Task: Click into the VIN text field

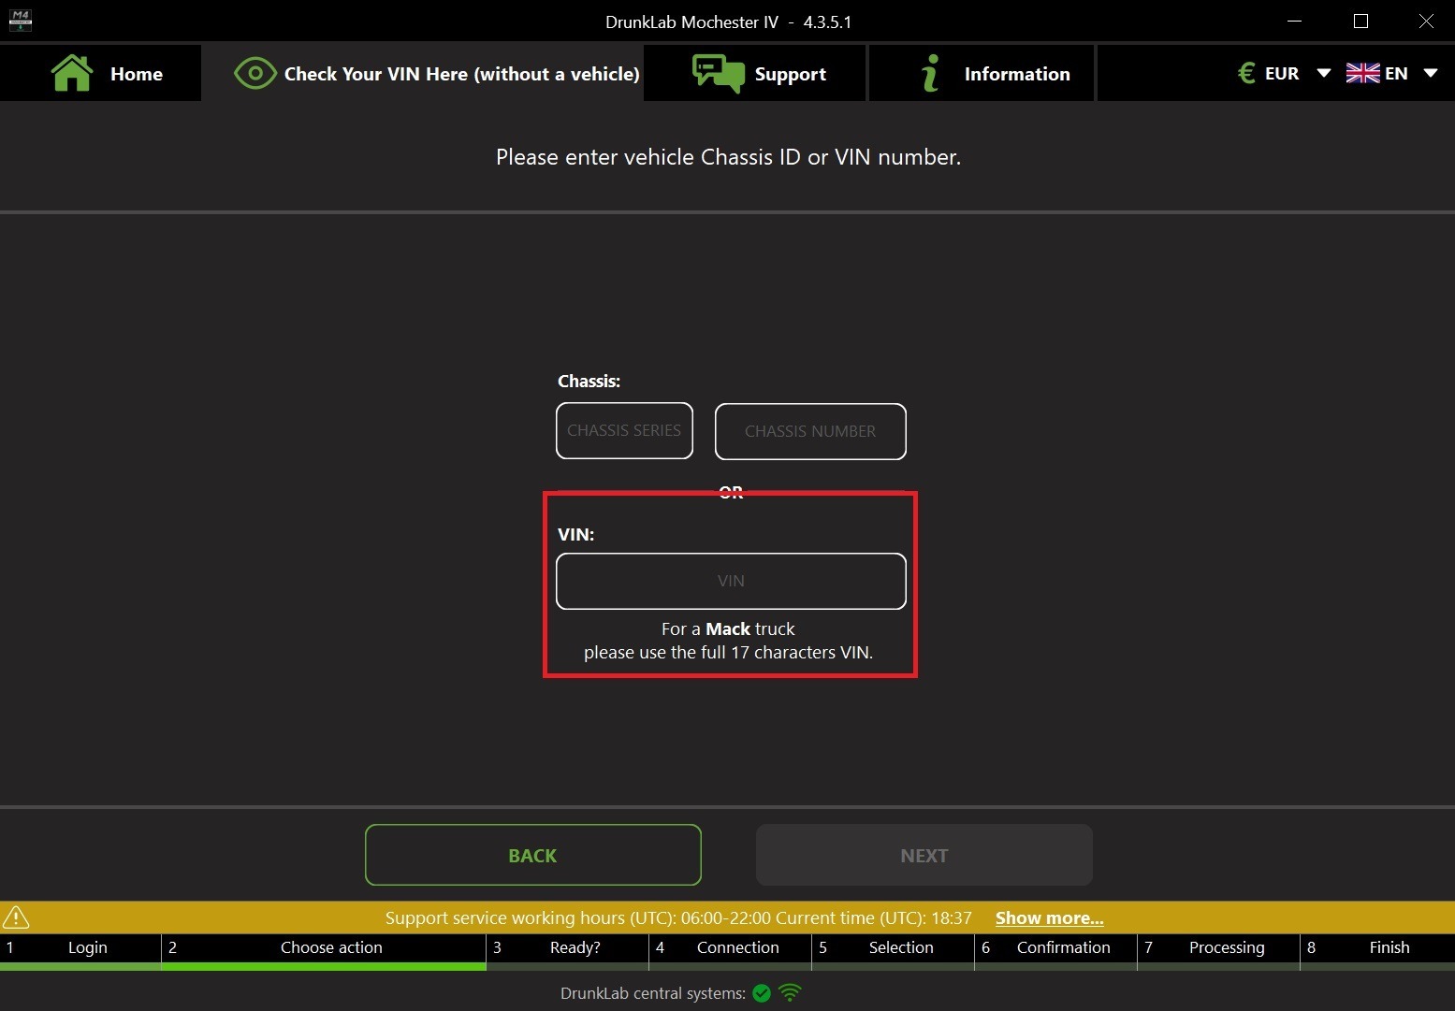Action: click(x=731, y=581)
